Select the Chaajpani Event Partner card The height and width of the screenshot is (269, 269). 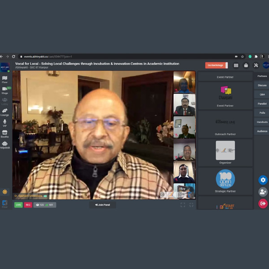pyautogui.click(x=225, y=96)
